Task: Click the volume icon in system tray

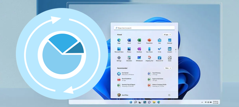Action: coord(208,102)
